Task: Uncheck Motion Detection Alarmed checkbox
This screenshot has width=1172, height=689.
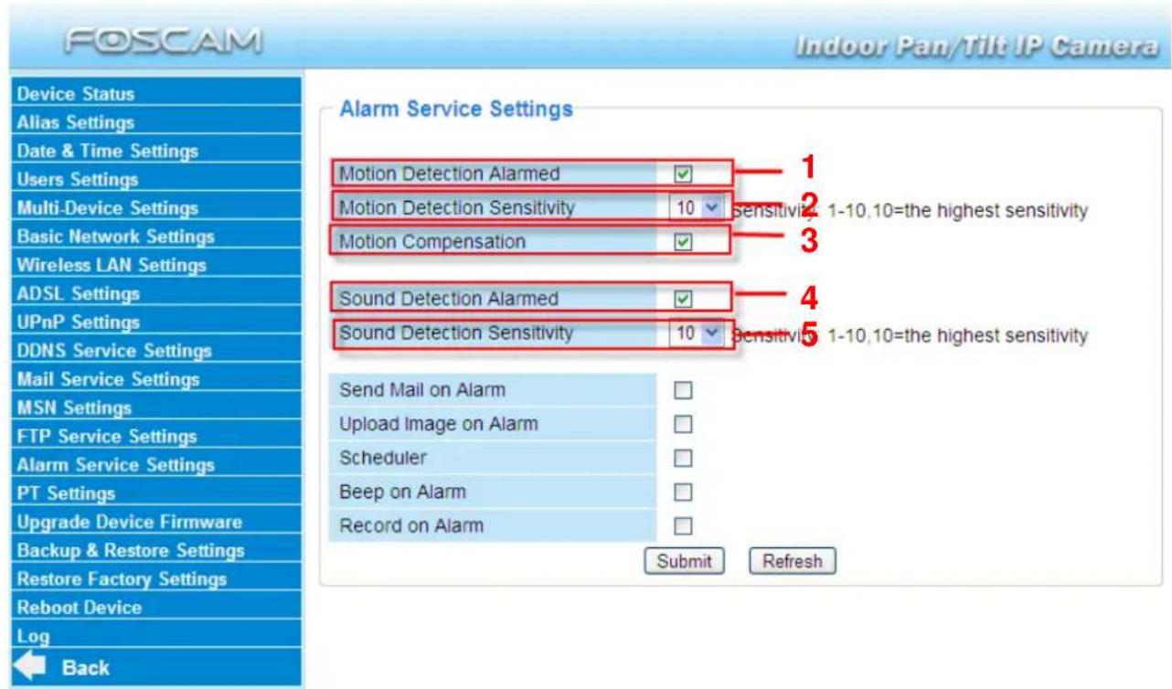Action: click(682, 174)
